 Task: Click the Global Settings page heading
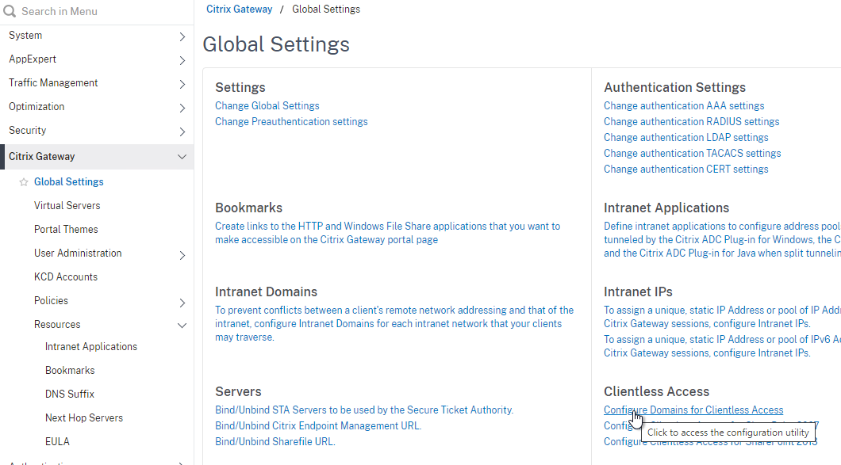tap(276, 44)
